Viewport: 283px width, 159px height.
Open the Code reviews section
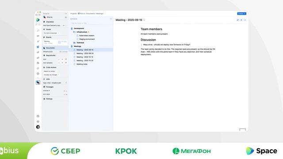(51, 67)
